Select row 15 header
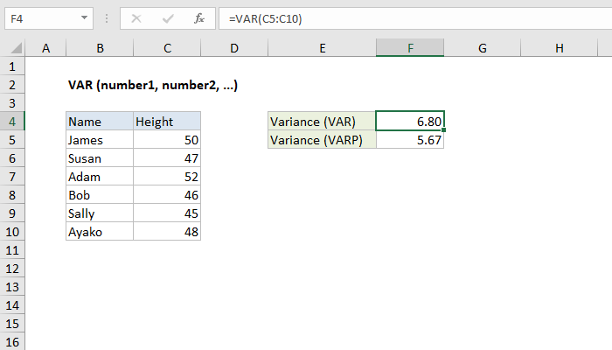 [x=12, y=324]
